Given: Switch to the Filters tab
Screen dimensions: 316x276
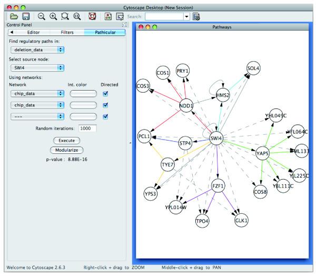Looking at the screenshot, I should click(x=67, y=32).
